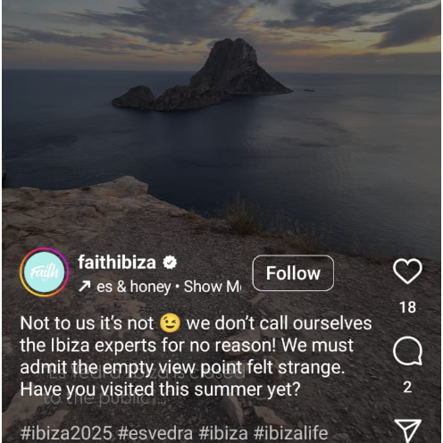Follow the faithibiza account
The image size is (443, 443).
[x=293, y=273]
